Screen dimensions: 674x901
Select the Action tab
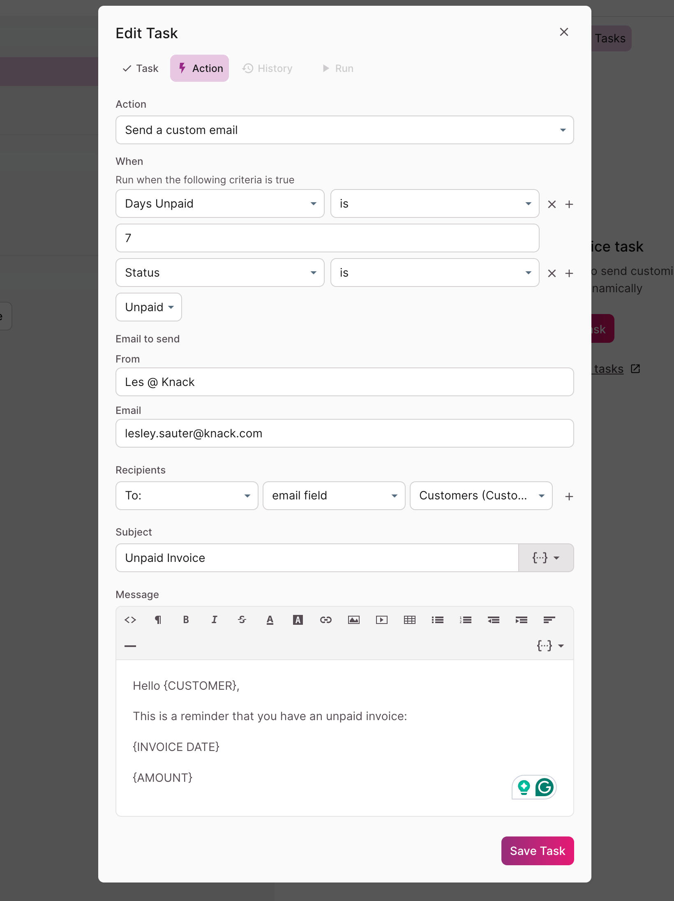click(199, 68)
